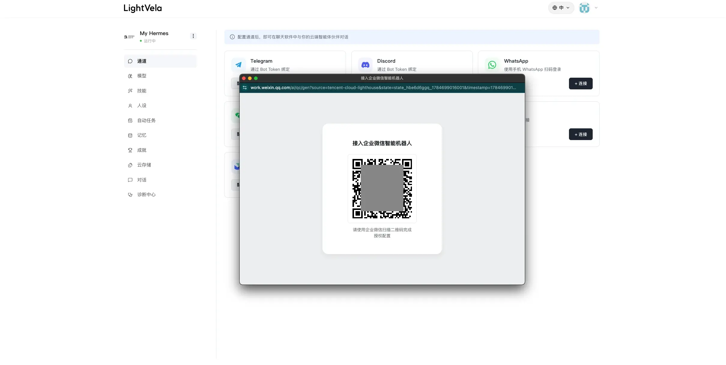Viewport: 726px width, 365px height.
Task: Open the 通道 channels sidebar item
Action: click(x=160, y=61)
